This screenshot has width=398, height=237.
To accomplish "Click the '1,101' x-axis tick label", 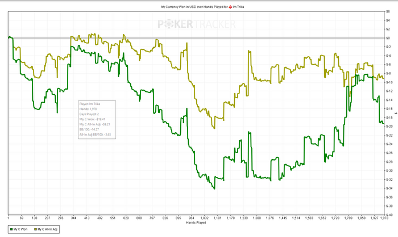I will (x=217, y=218).
